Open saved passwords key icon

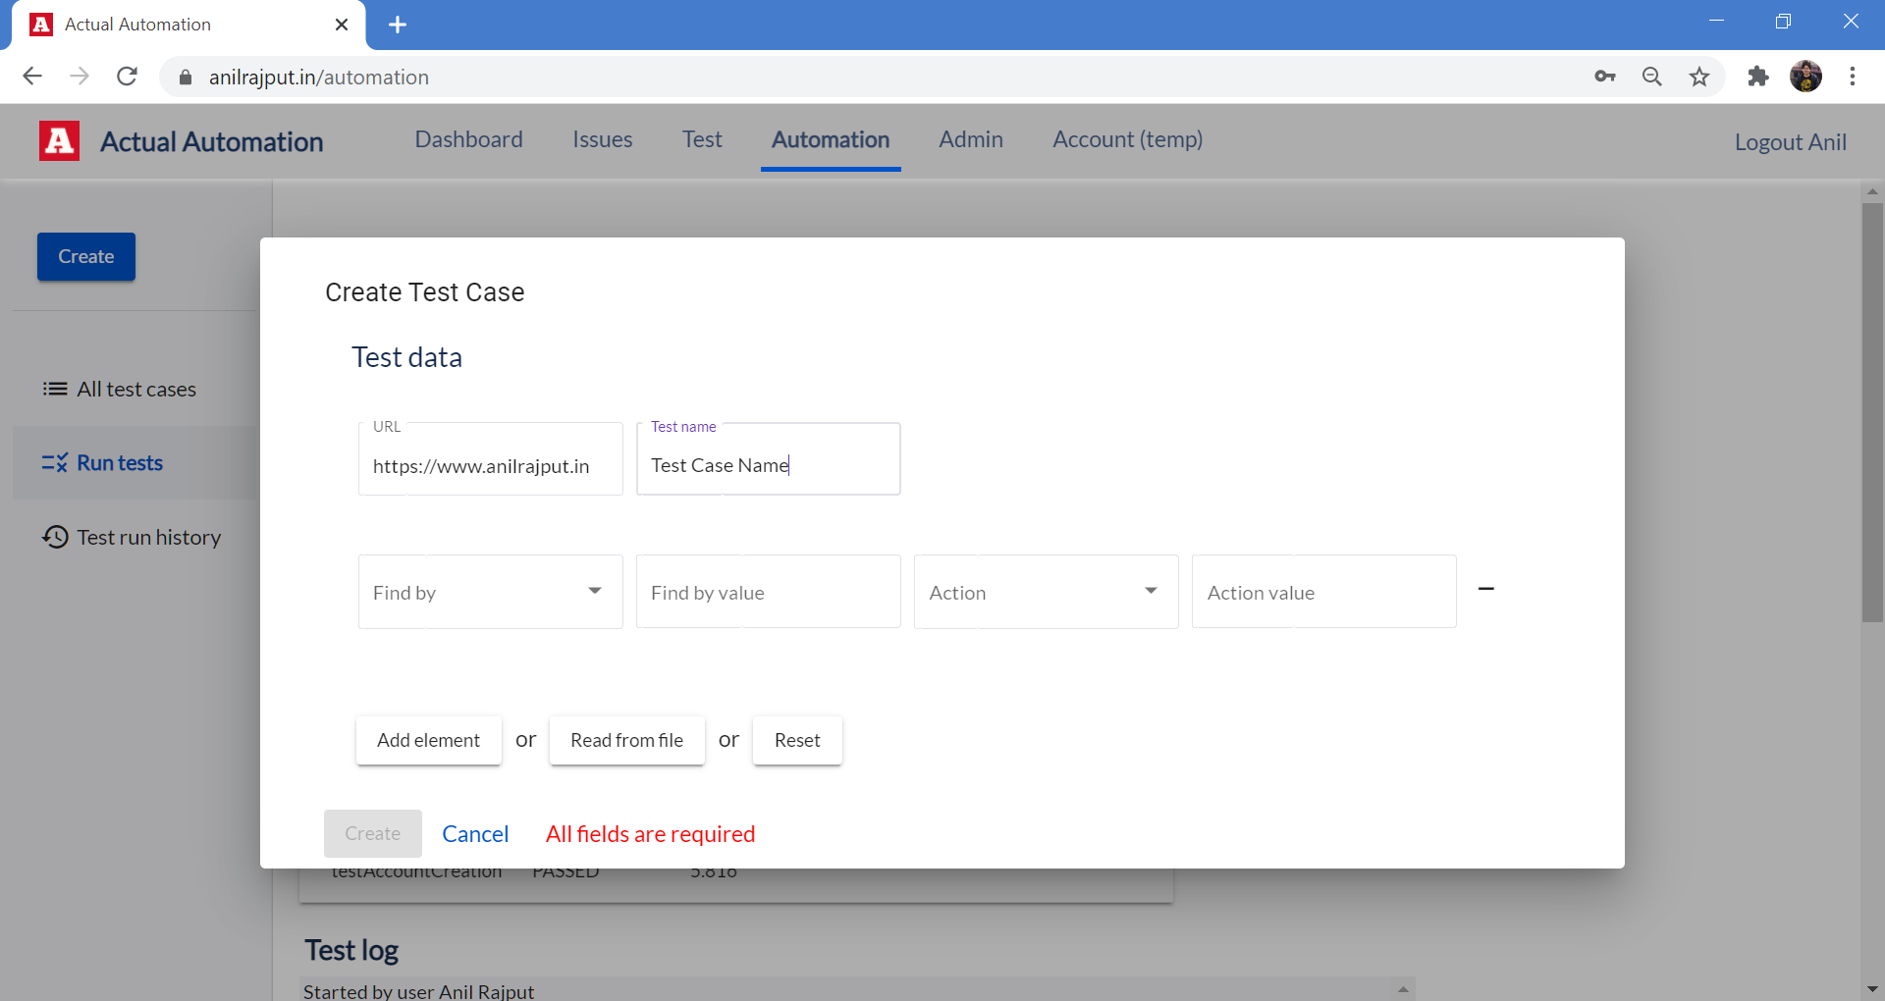tap(1605, 77)
